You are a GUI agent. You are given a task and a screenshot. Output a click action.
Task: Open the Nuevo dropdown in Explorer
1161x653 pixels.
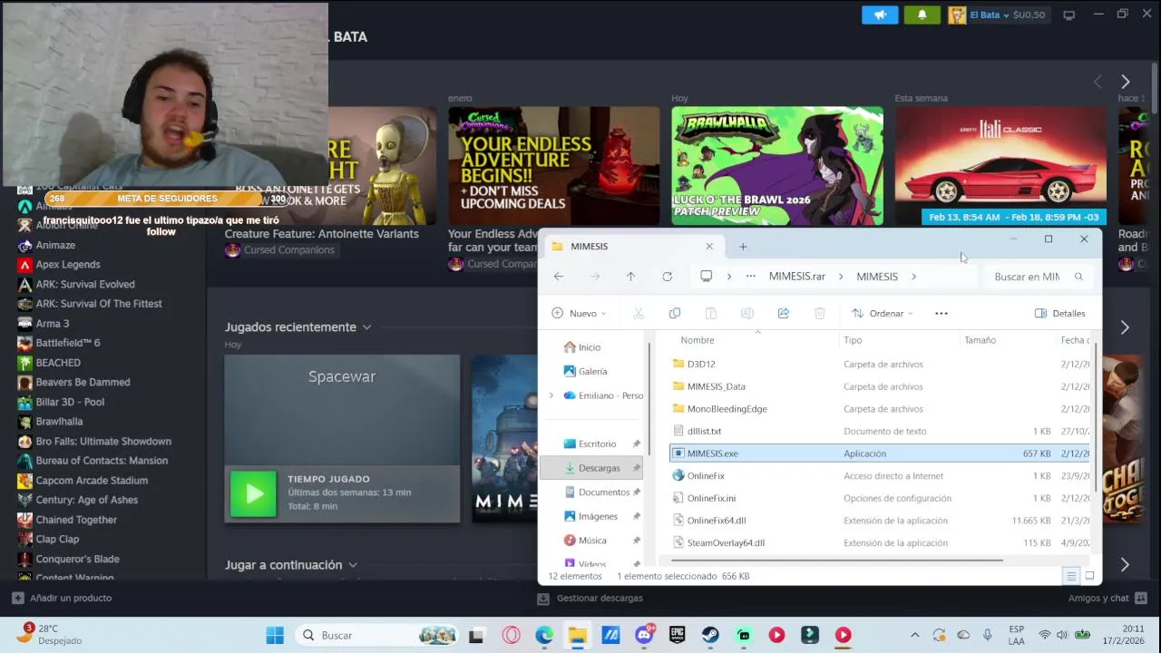click(579, 314)
